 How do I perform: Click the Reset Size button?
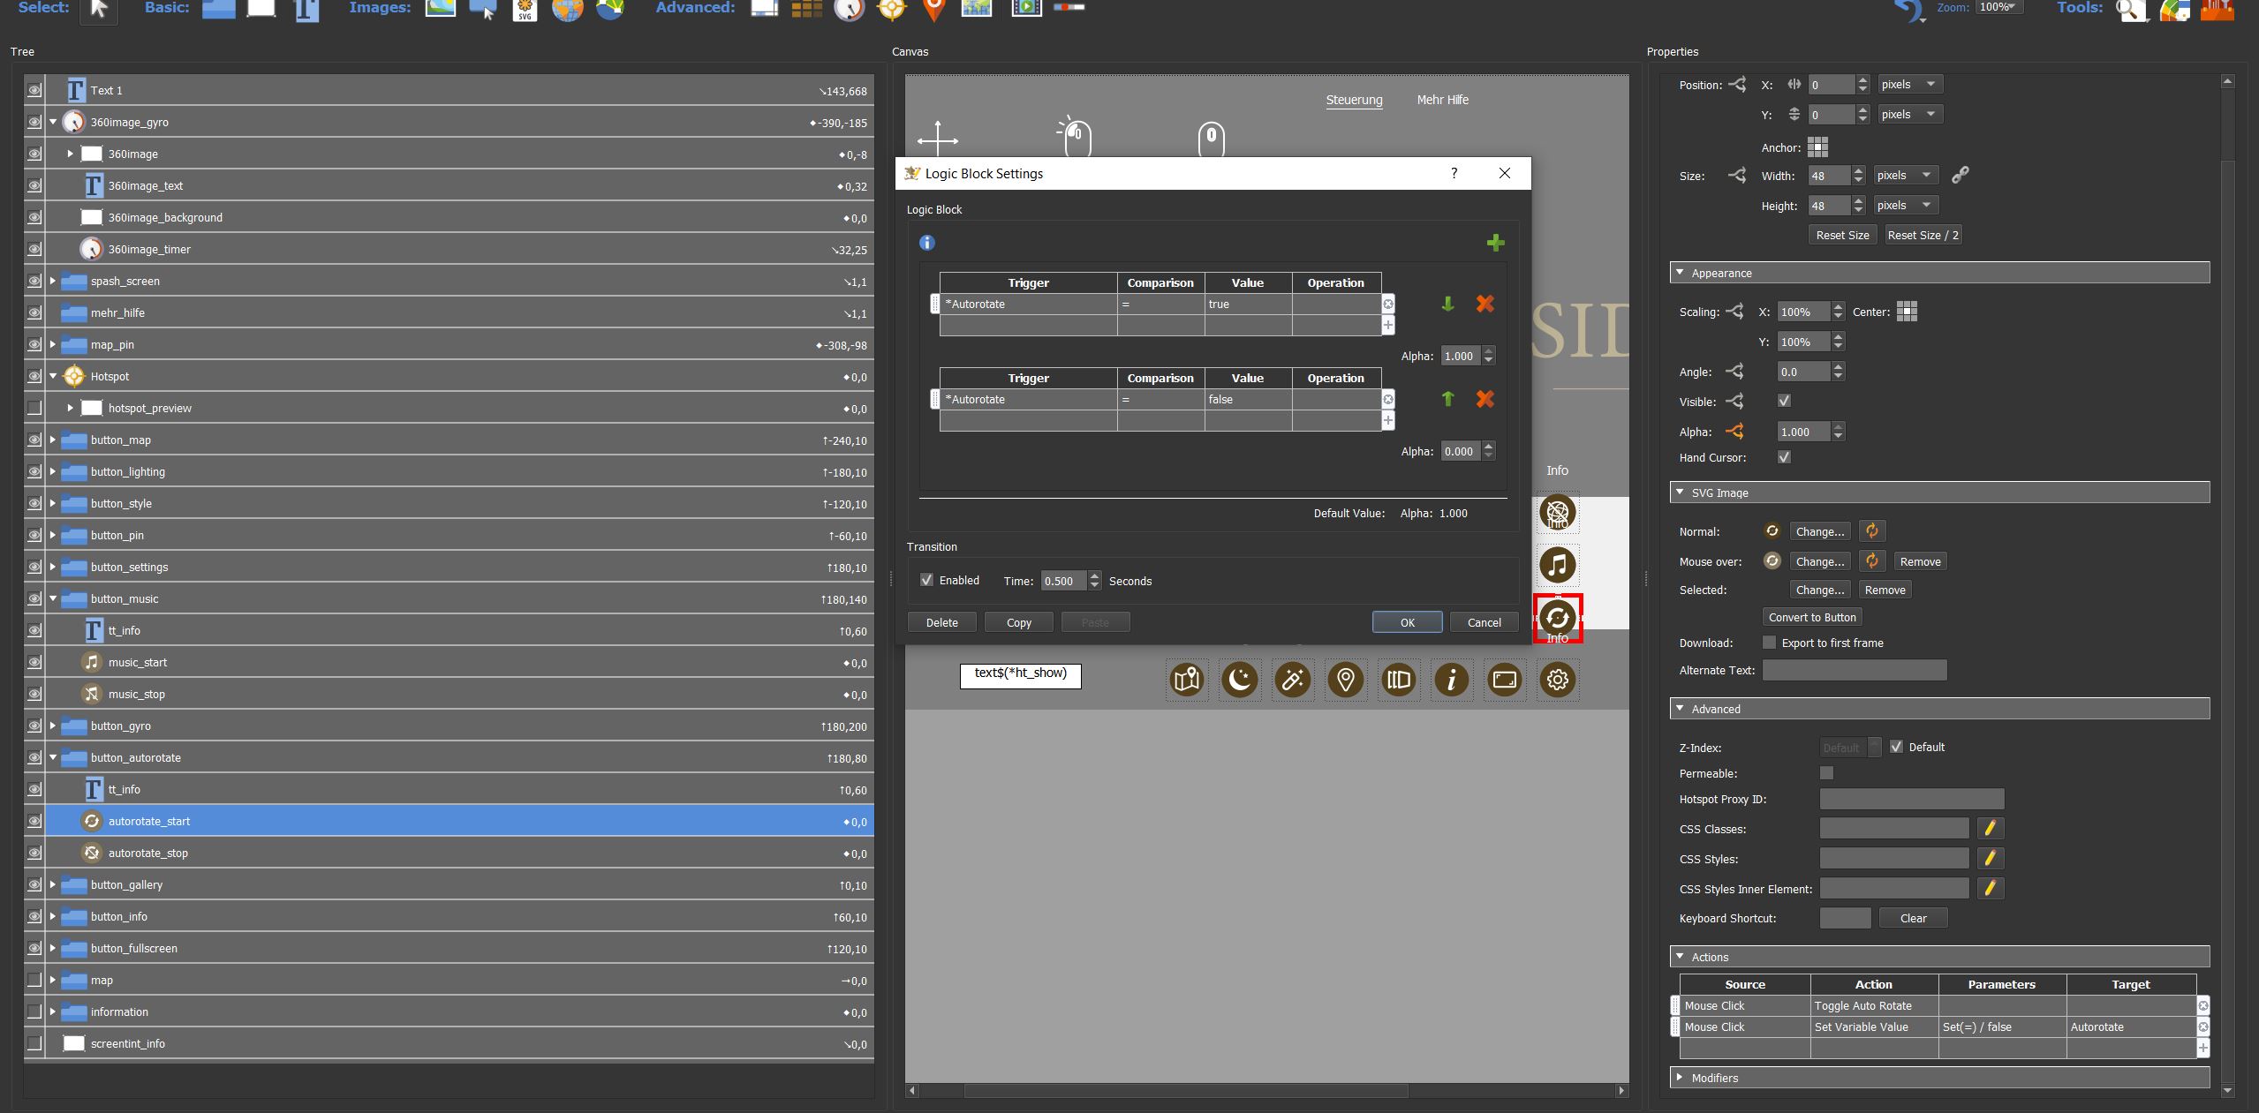pos(1842,235)
